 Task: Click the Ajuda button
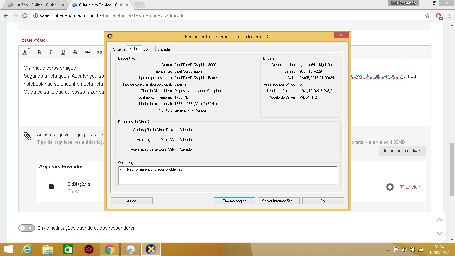click(x=132, y=201)
